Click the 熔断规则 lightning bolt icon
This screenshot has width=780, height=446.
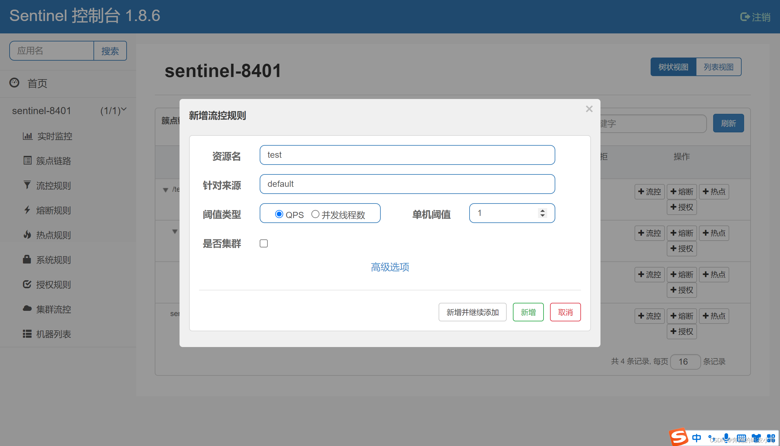(x=27, y=210)
